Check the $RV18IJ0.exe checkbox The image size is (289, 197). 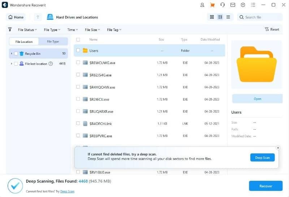point(78,172)
